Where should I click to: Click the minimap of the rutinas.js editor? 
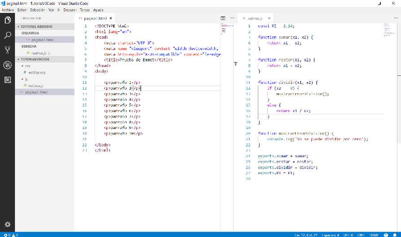click(390, 30)
